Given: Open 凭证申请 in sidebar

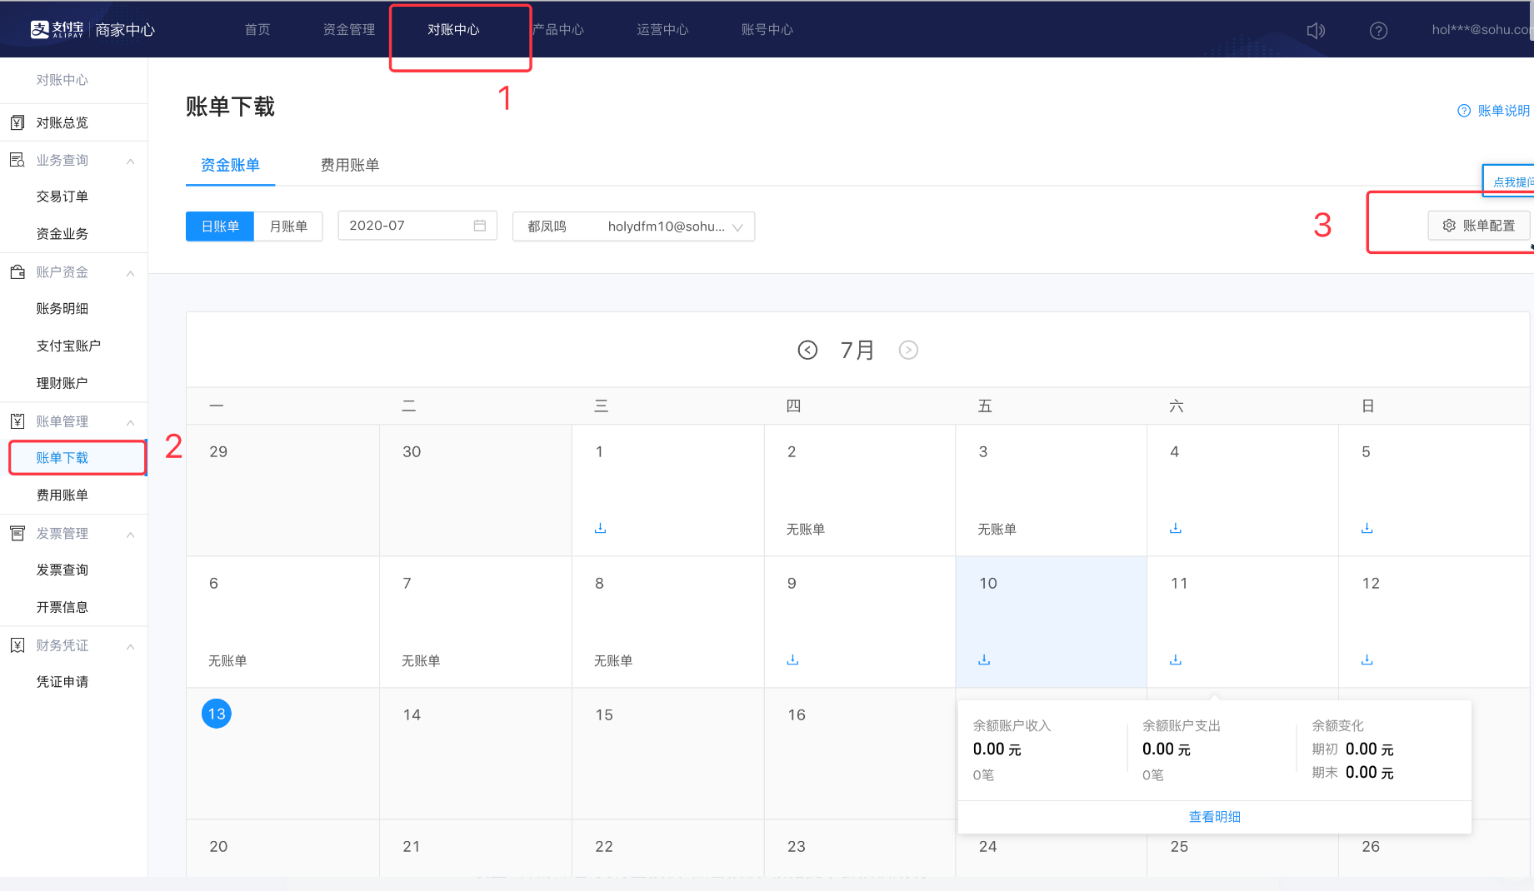Looking at the screenshot, I should tap(62, 682).
